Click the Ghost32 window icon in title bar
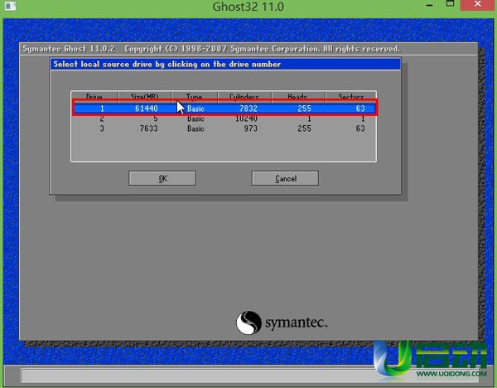 (10, 6)
